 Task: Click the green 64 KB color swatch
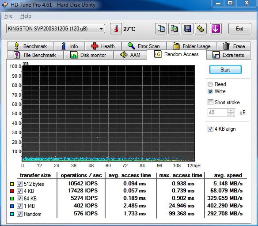[x=12, y=199]
